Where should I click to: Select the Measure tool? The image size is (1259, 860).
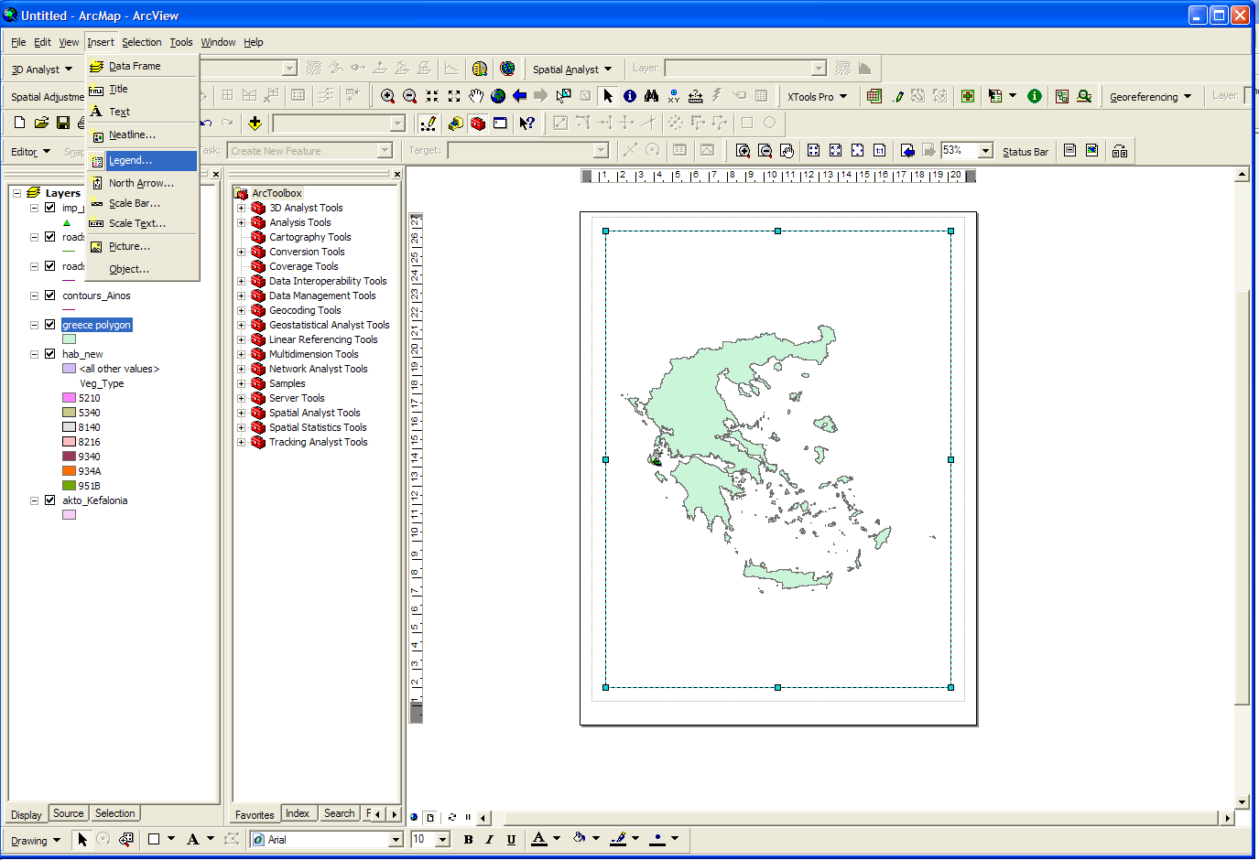pyautogui.click(x=695, y=96)
